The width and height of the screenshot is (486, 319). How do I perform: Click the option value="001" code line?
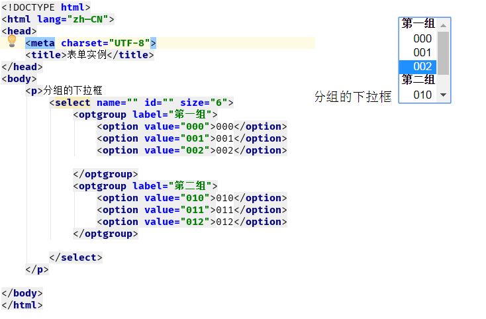click(192, 138)
